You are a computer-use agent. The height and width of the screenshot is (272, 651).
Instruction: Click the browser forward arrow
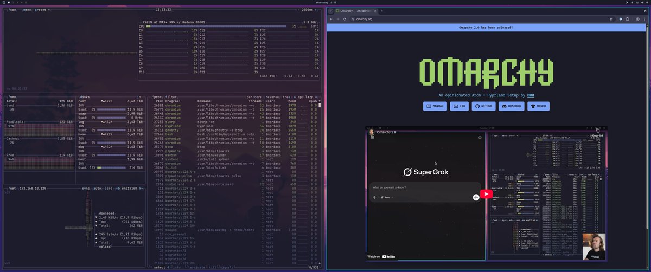click(339, 18)
